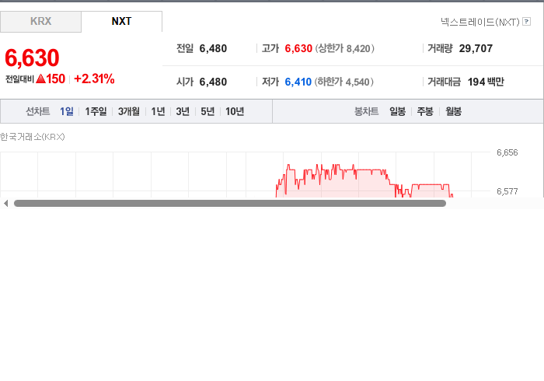544x381 pixels.
Task: Show the 5년 line chart
Action: (x=207, y=111)
